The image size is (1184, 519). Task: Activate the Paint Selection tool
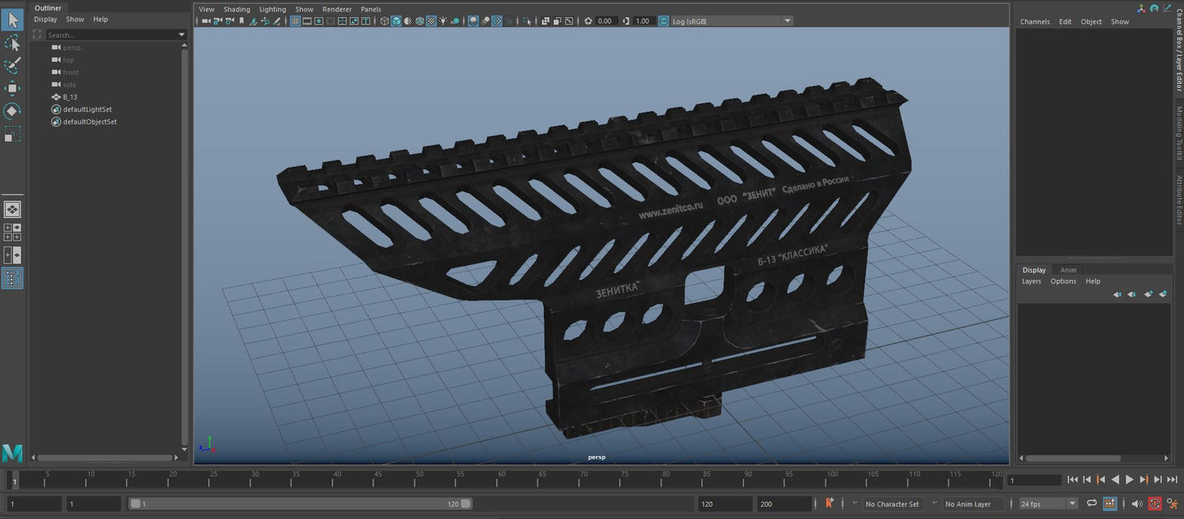pyautogui.click(x=12, y=65)
